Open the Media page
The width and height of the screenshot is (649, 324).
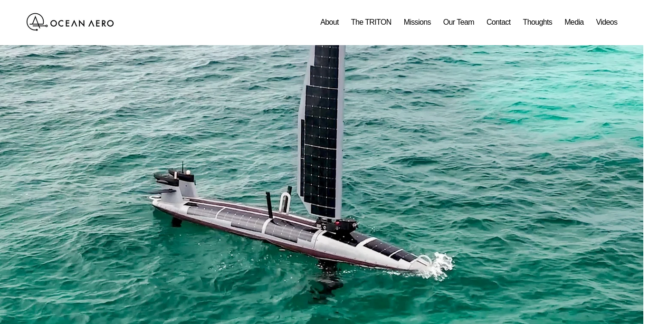(x=574, y=22)
